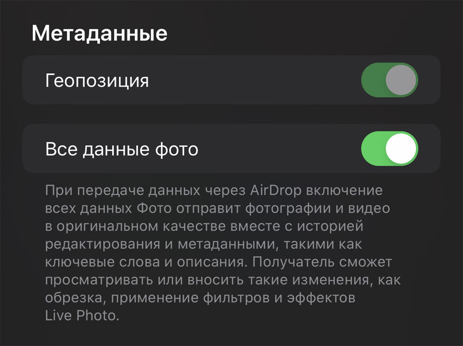Screen dimensions: 463x346
Task: Click the description line starting with 'При передаче данных'
Action: [214, 191]
